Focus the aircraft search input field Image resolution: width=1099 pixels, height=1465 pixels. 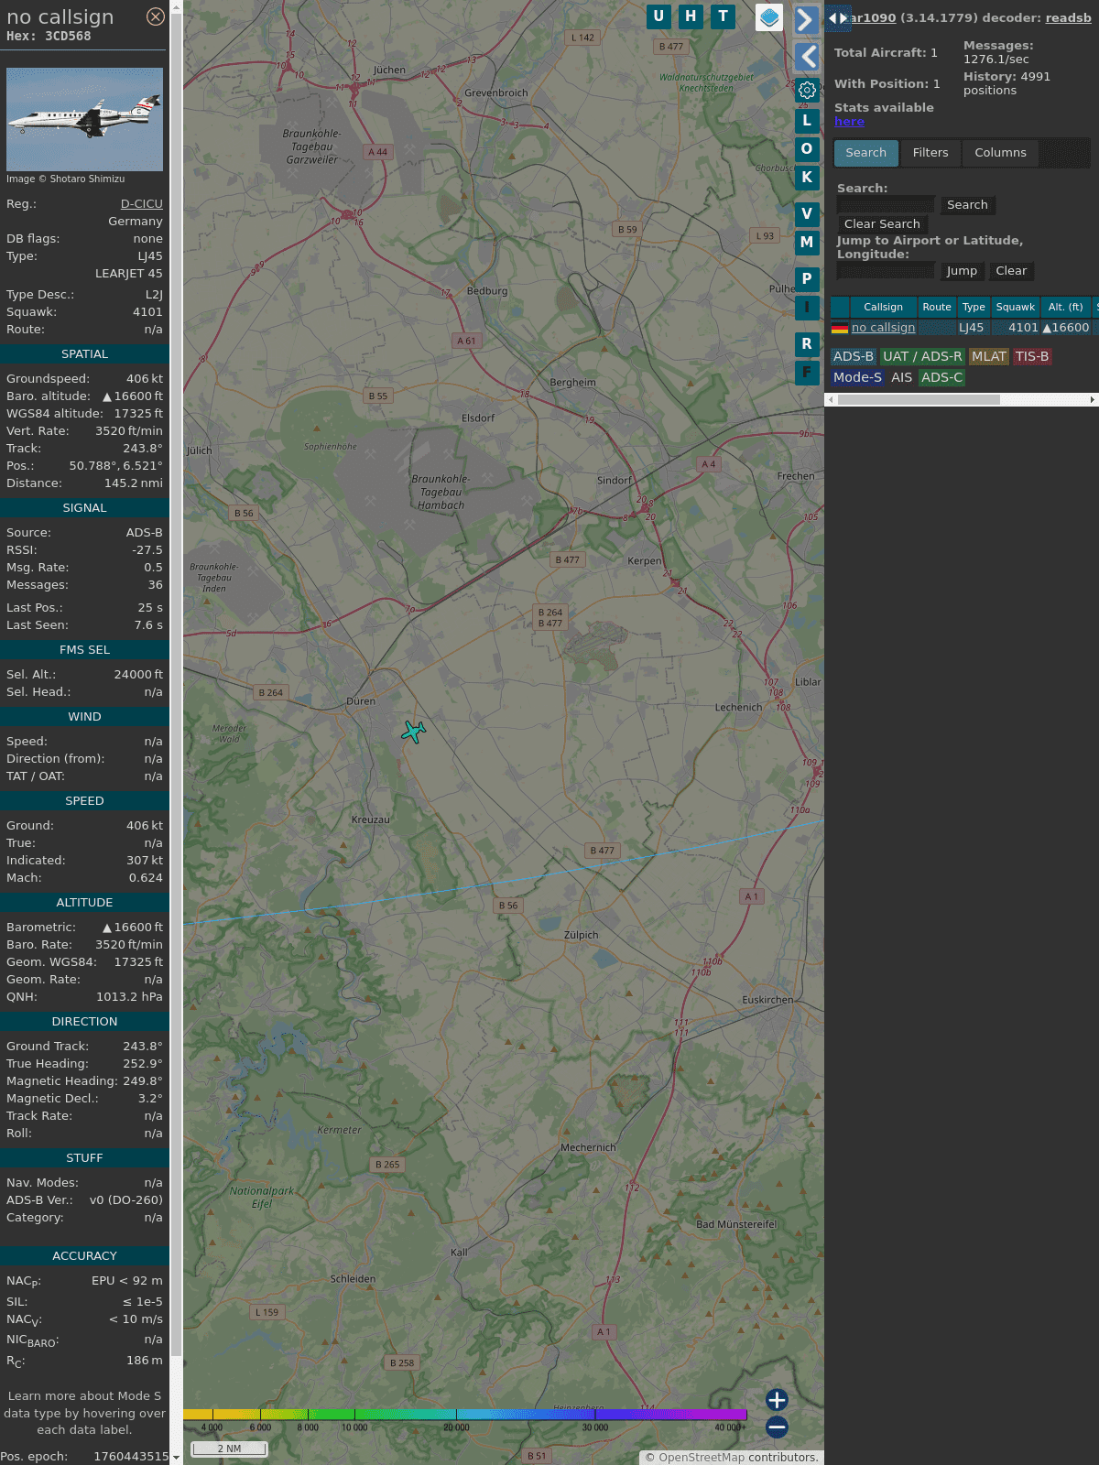[x=886, y=205]
